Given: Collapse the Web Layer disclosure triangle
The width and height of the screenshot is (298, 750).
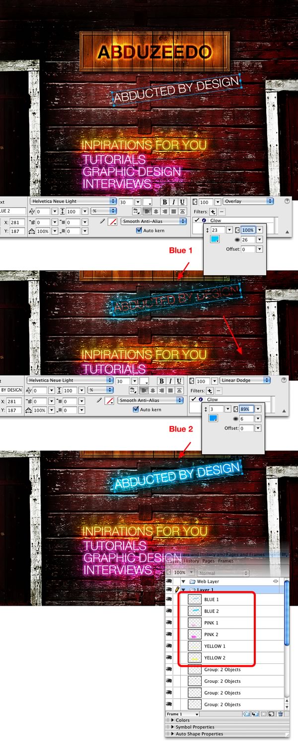Looking at the screenshot, I should coord(183,581).
